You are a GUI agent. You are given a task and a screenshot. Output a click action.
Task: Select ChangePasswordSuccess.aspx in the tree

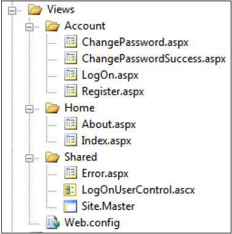[154, 59]
